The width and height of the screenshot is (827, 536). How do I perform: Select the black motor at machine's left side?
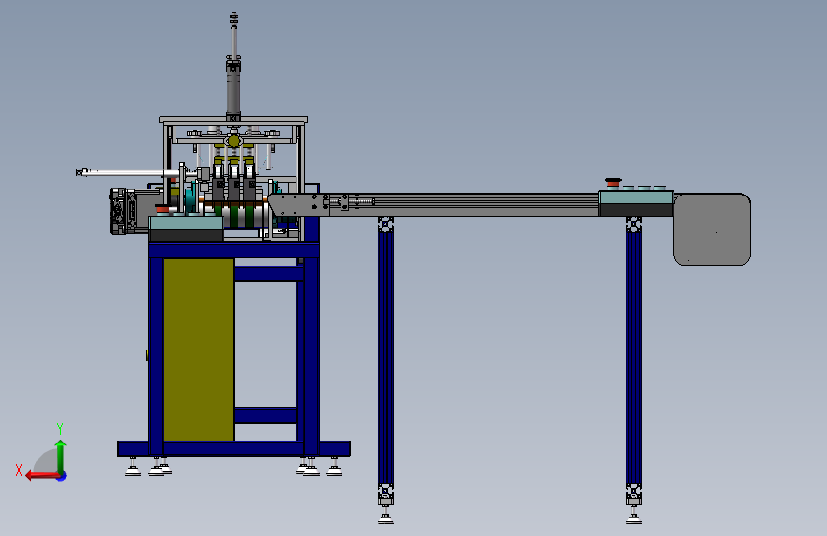click(x=124, y=211)
